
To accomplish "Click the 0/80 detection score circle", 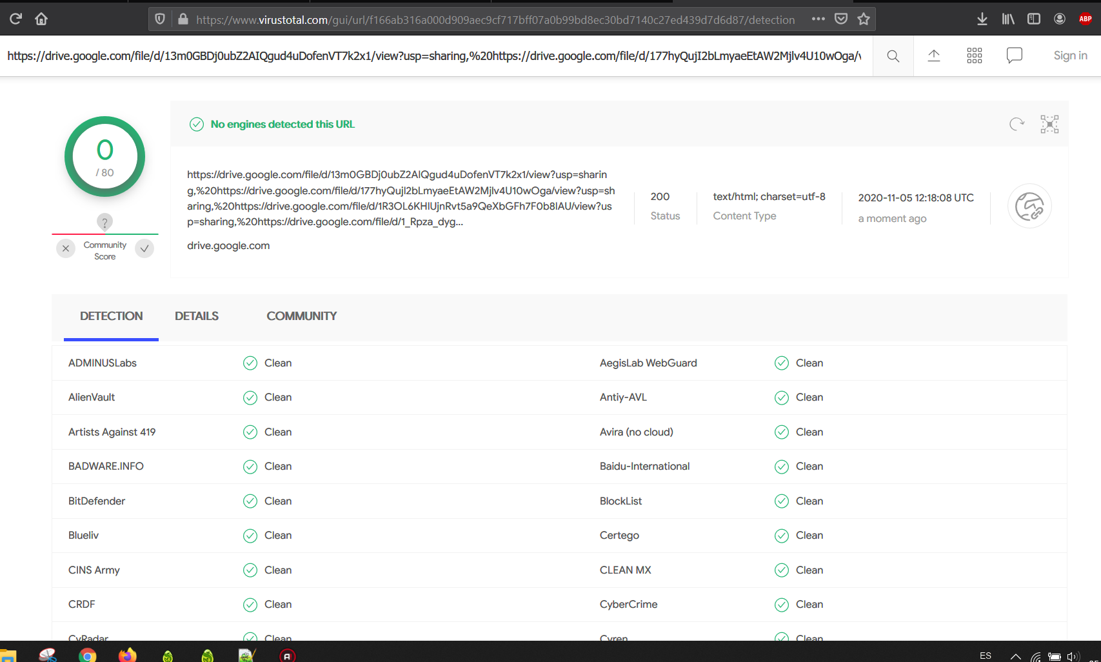I will (104, 157).
